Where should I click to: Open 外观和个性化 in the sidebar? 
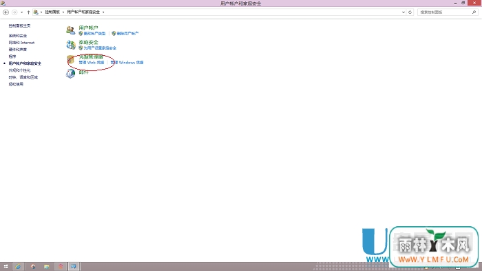click(x=20, y=70)
